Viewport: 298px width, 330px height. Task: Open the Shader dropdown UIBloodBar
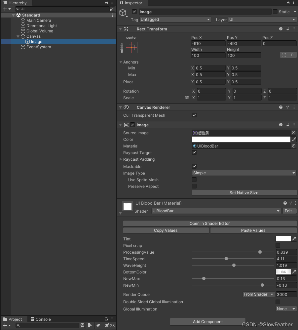[216, 211]
